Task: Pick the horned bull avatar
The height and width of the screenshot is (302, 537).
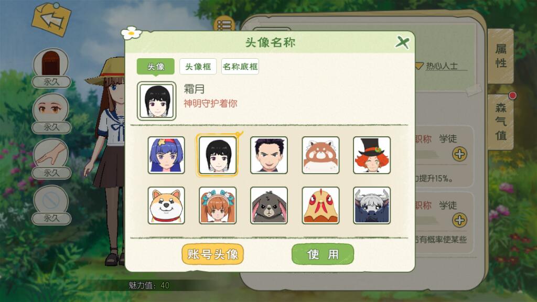Action: (372, 206)
